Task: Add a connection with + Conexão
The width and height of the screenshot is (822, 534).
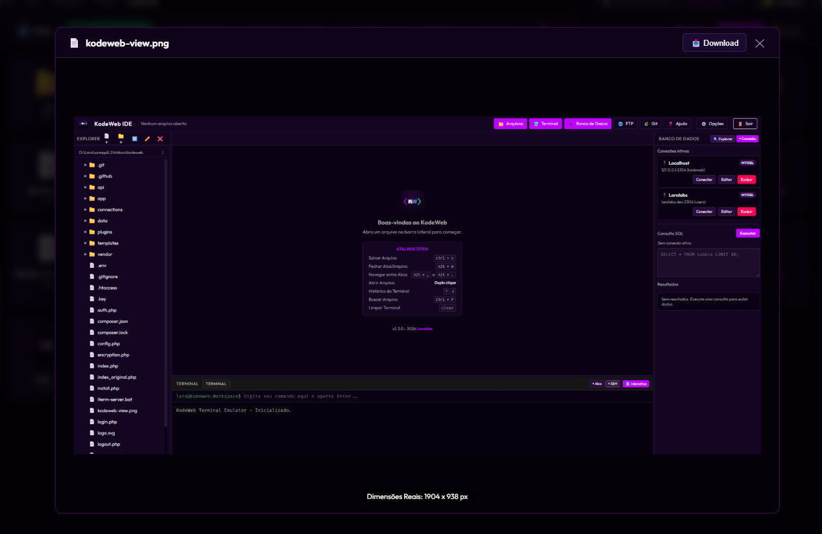Action: 748,139
